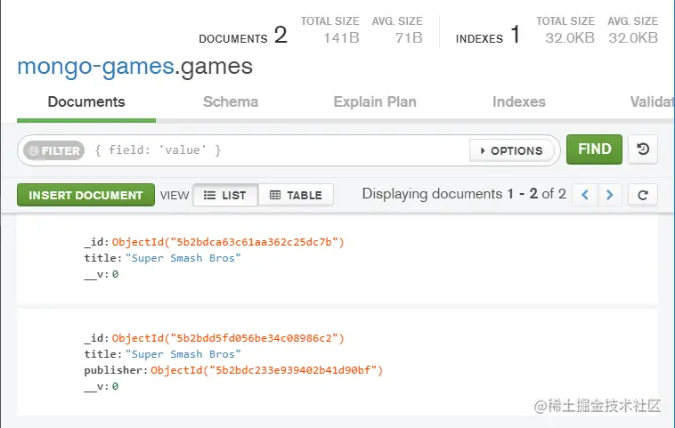Click the query history reset icon

(643, 149)
